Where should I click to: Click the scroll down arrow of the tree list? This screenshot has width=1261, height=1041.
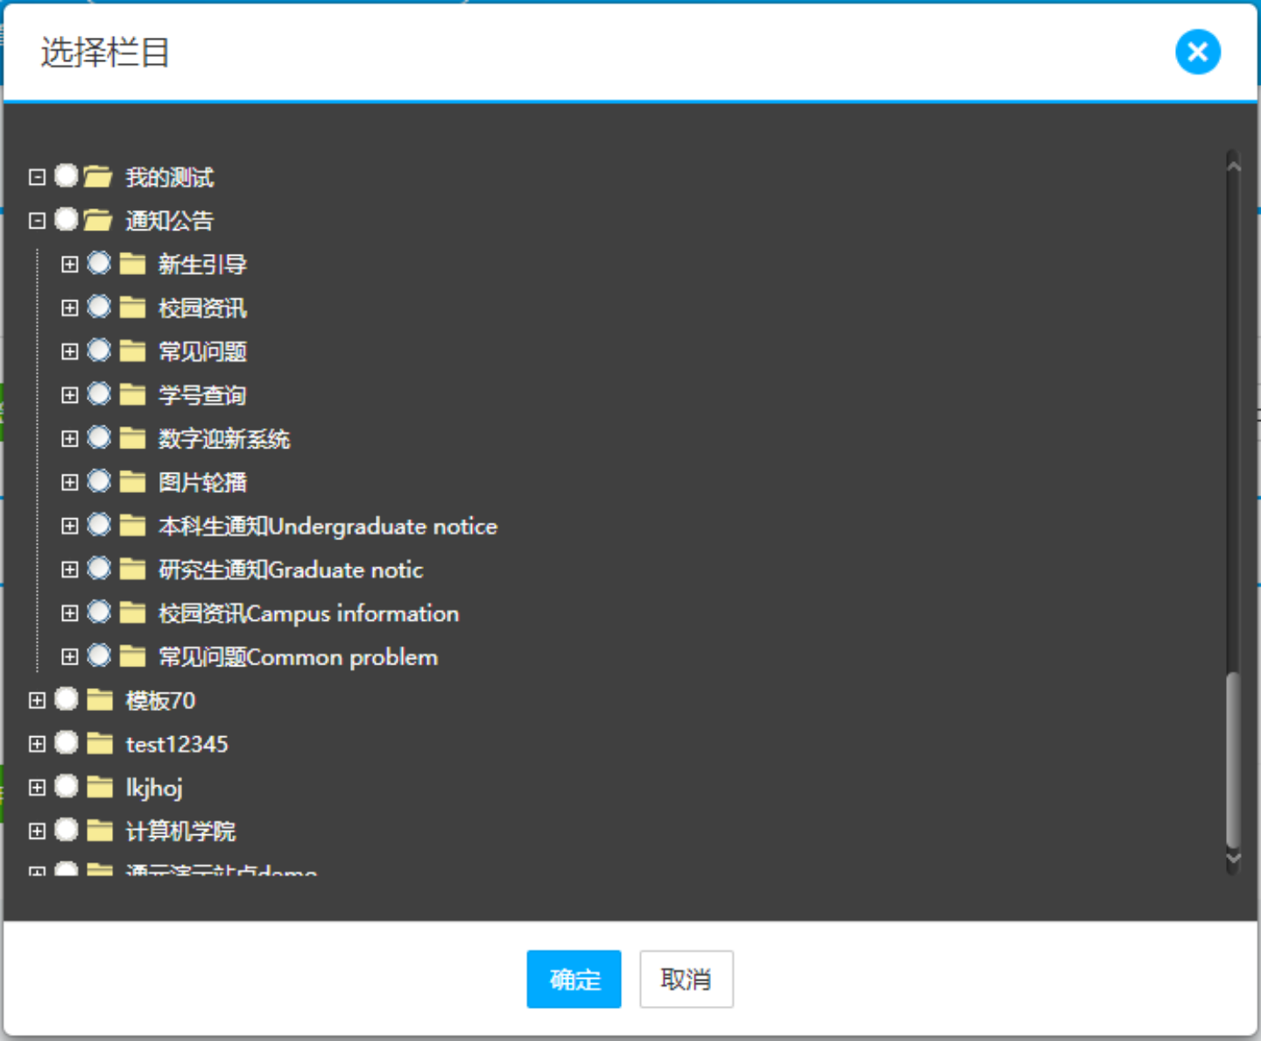[1233, 860]
